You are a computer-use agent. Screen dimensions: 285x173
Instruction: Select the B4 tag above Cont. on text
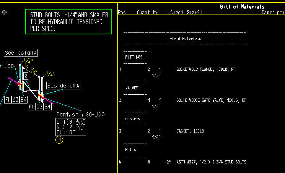point(47,107)
